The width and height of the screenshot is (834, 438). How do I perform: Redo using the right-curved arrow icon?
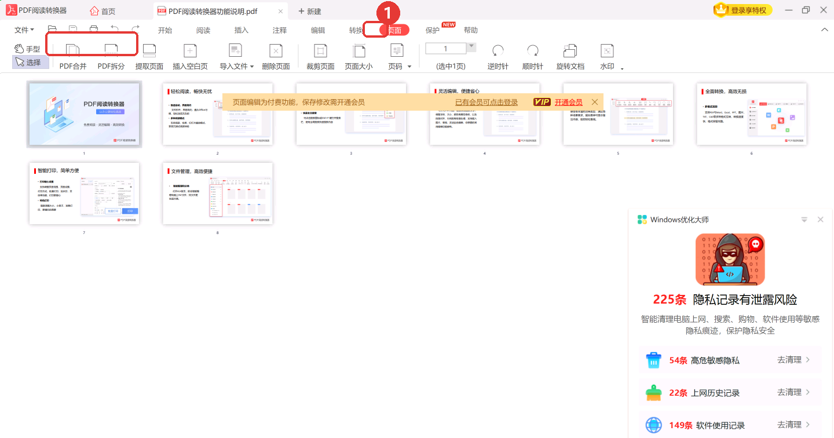pyautogui.click(x=136, y=30)
